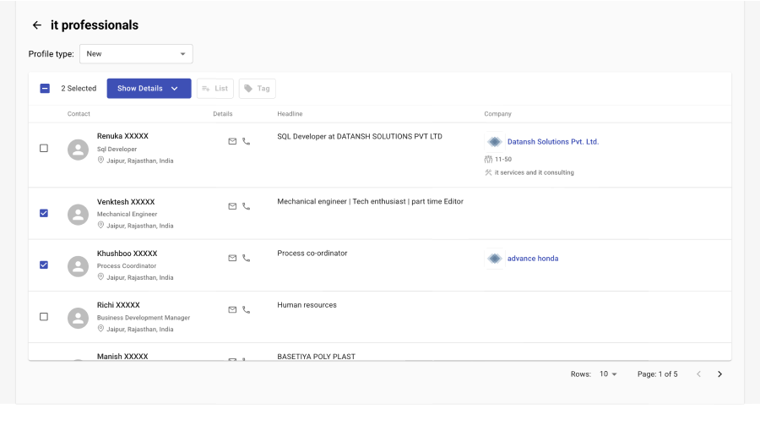Click email icon for Renuka XXXXX
This screenshot has height=431, width=760.
pyautogui.click(x=232, y=141)
